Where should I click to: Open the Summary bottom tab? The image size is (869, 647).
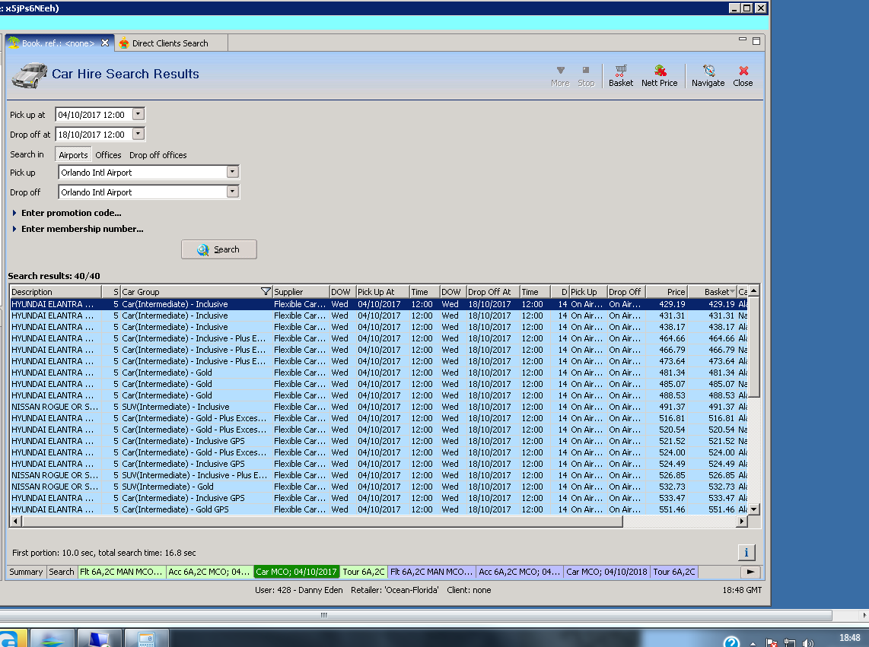[26, 572]
